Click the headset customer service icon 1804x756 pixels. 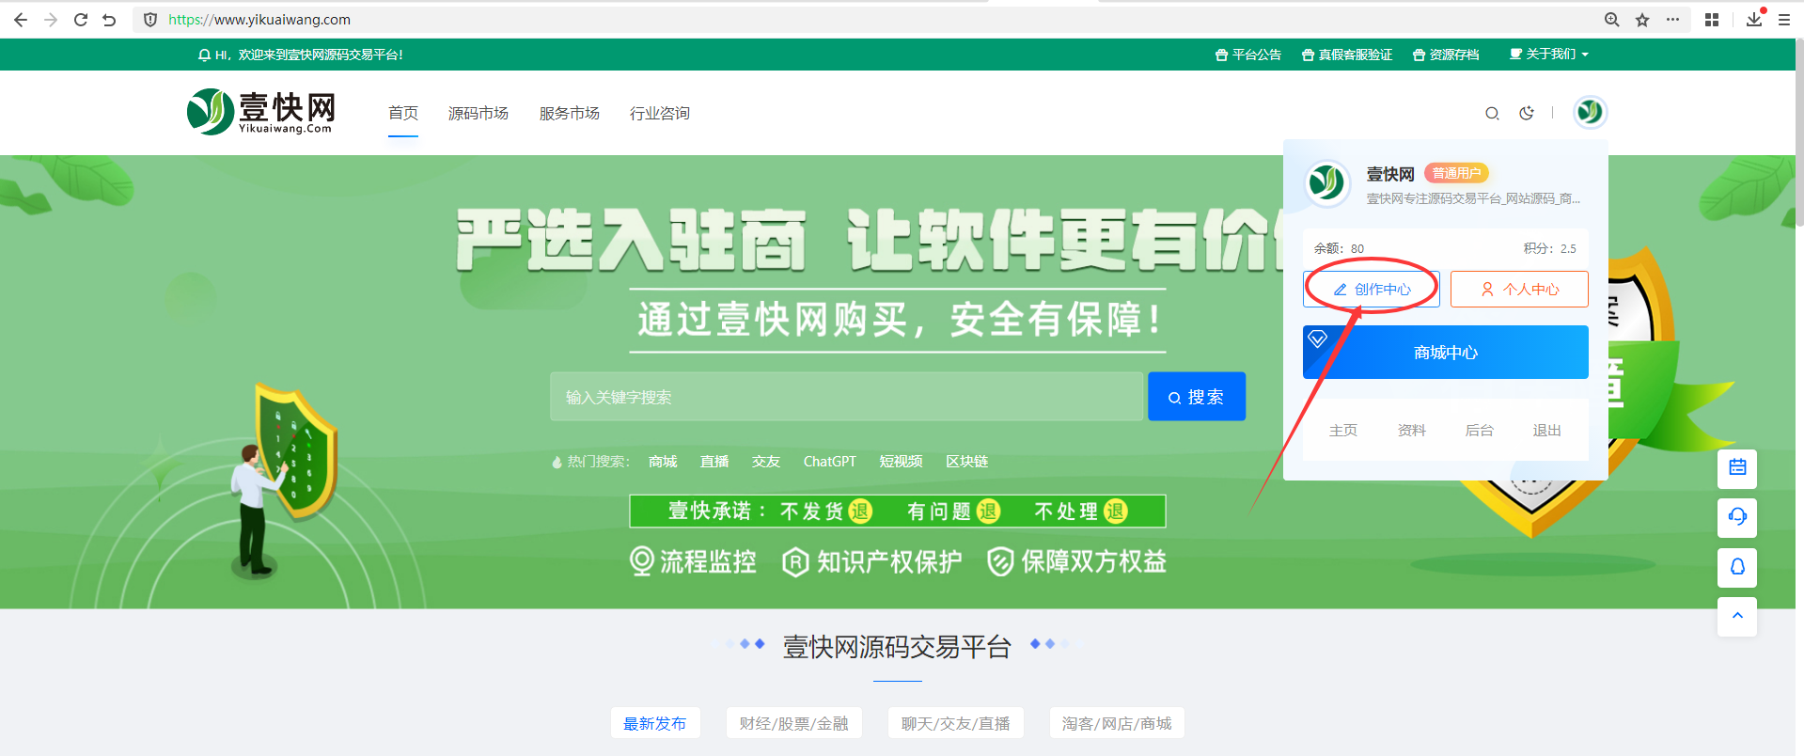[x=1737, y=516]
